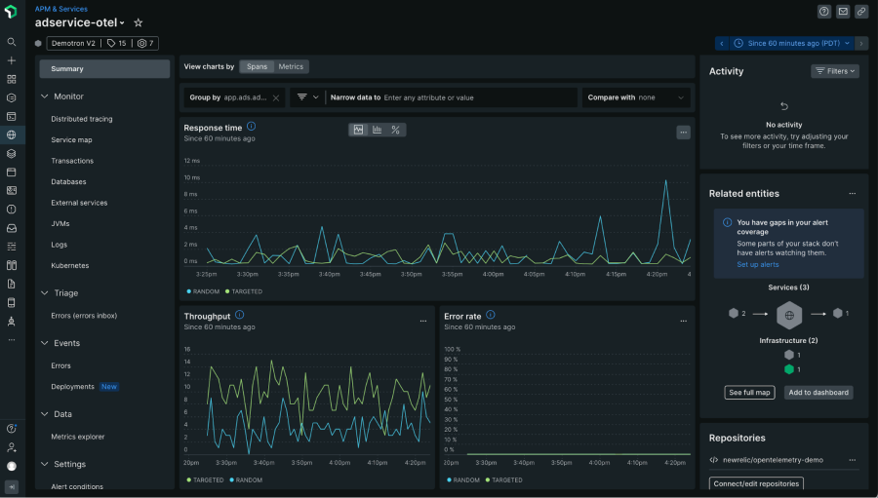Click the add user icon

(11, 447)
